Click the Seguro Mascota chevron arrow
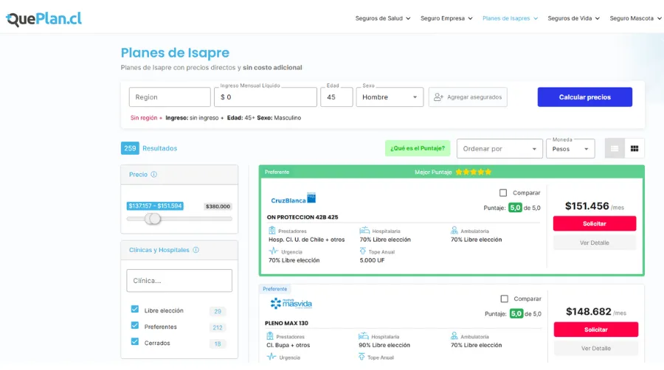 coord(660,18)
